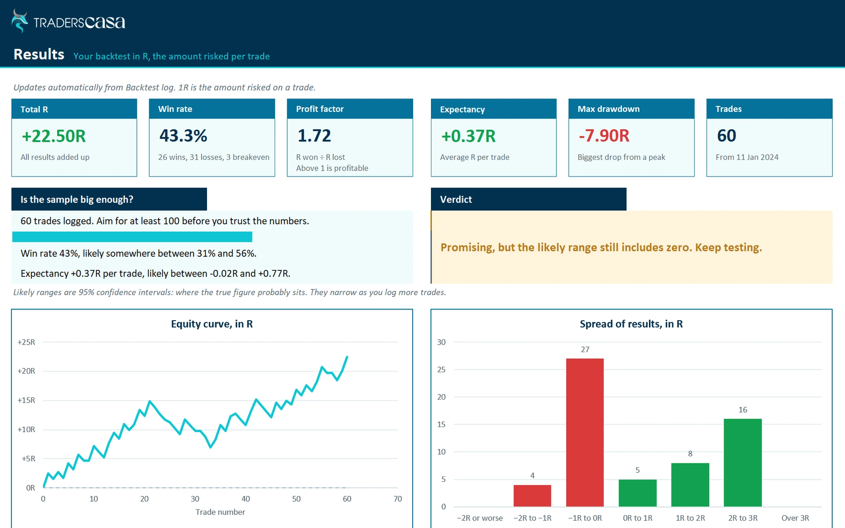Select the +22.50R total value
The height and width of the screenshot is (528, 845).
54,136
